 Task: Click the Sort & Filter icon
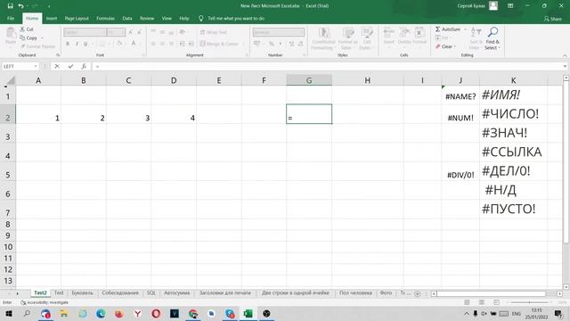click(476, 32)
